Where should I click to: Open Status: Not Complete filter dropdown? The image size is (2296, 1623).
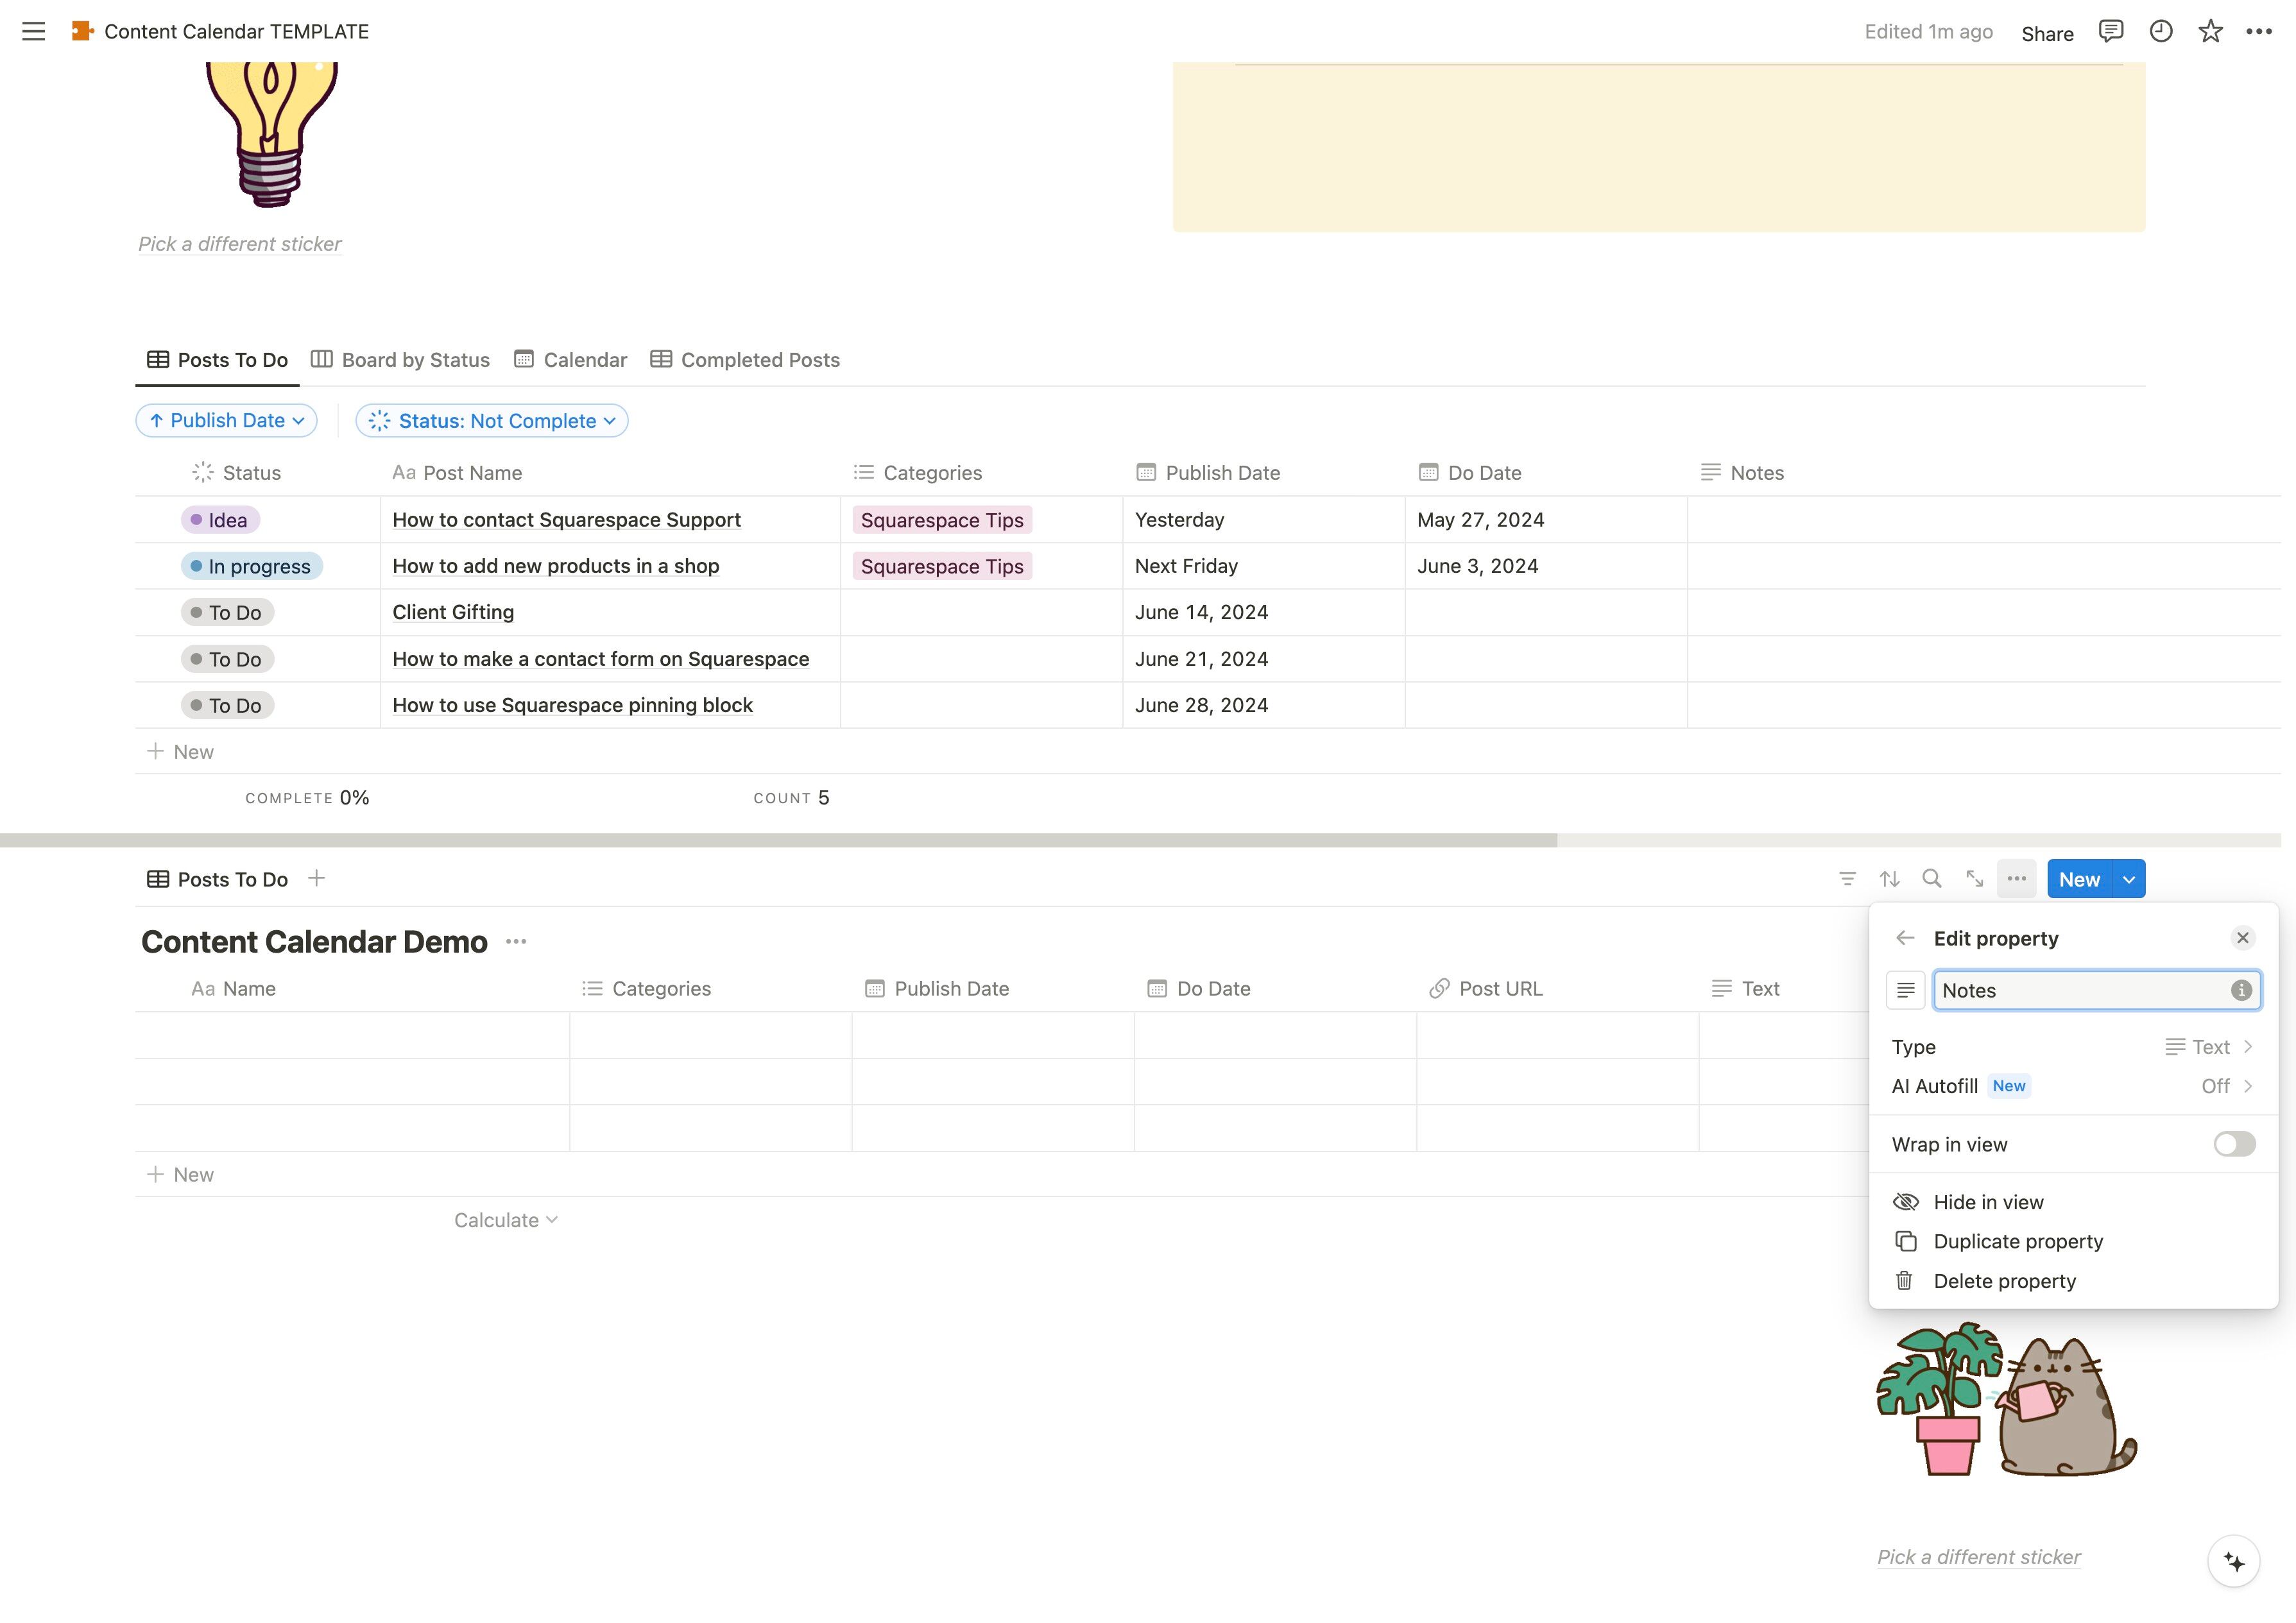coord(492,421)
